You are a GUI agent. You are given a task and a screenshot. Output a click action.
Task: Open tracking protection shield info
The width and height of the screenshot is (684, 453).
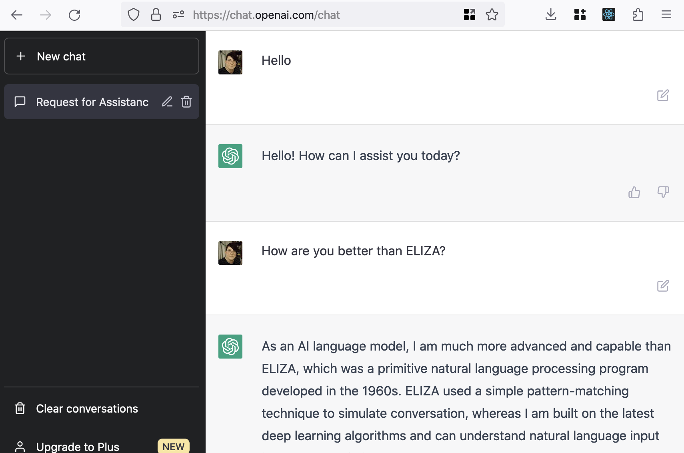pos(134,15)
